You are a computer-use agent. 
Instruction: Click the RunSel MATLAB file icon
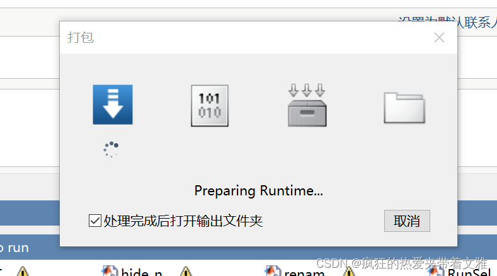[x=437, y=272]
